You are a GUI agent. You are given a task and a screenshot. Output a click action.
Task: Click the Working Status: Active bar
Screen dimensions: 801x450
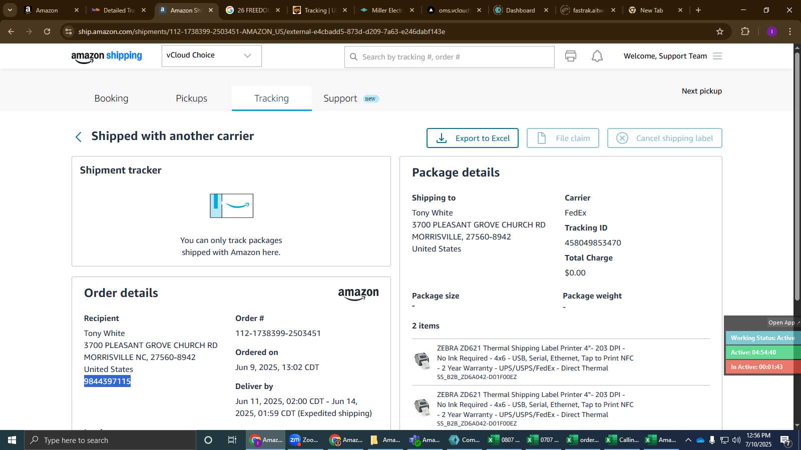[x=762, y=338]
